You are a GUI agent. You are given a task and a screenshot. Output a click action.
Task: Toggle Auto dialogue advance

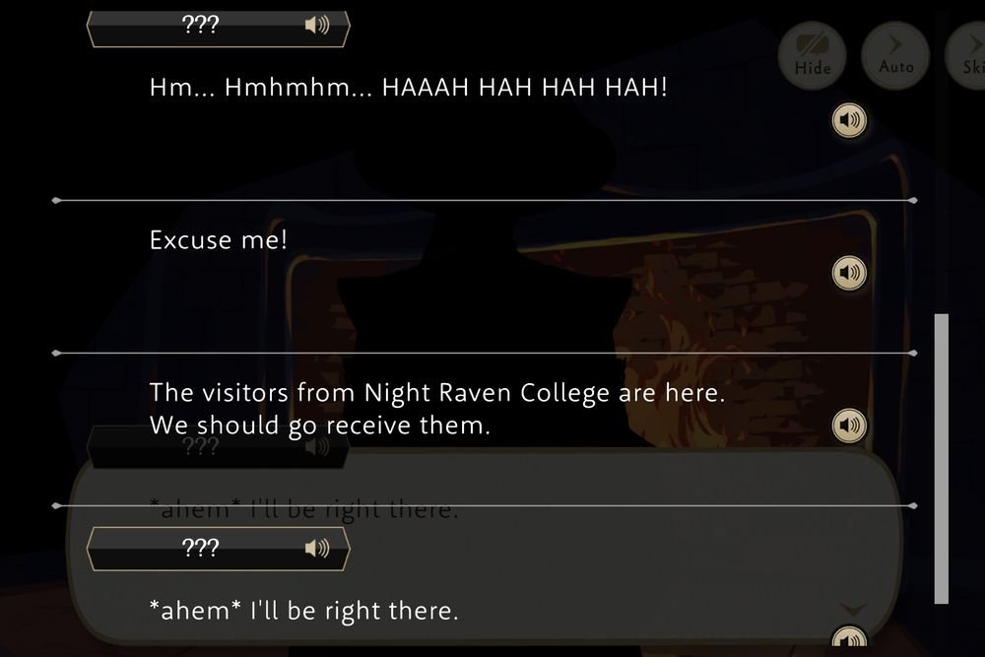coord(895,55)
